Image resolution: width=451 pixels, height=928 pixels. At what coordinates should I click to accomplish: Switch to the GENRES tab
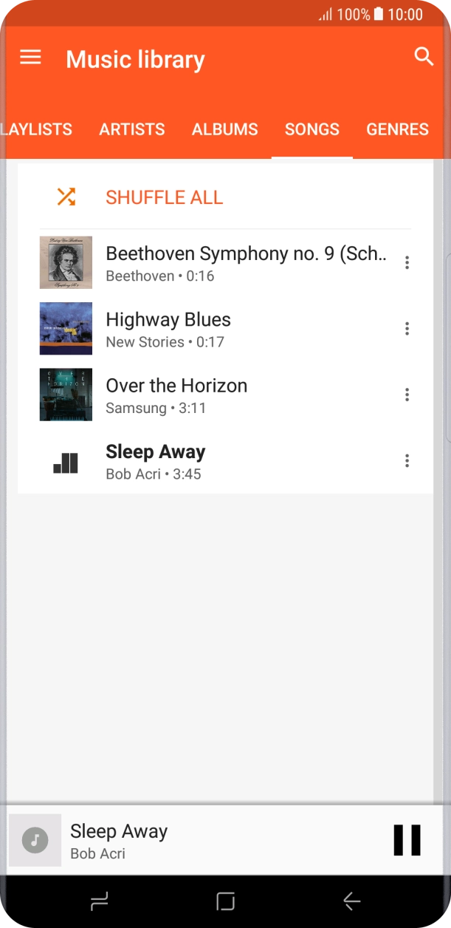tap(397, 129)
